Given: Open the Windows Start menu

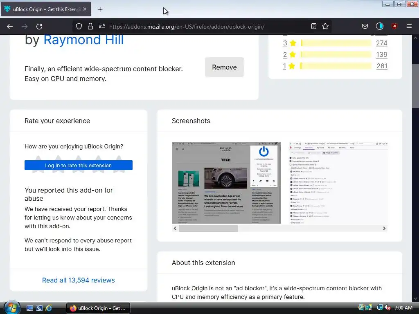Looking at the screenshot, I should coord(12,307).
